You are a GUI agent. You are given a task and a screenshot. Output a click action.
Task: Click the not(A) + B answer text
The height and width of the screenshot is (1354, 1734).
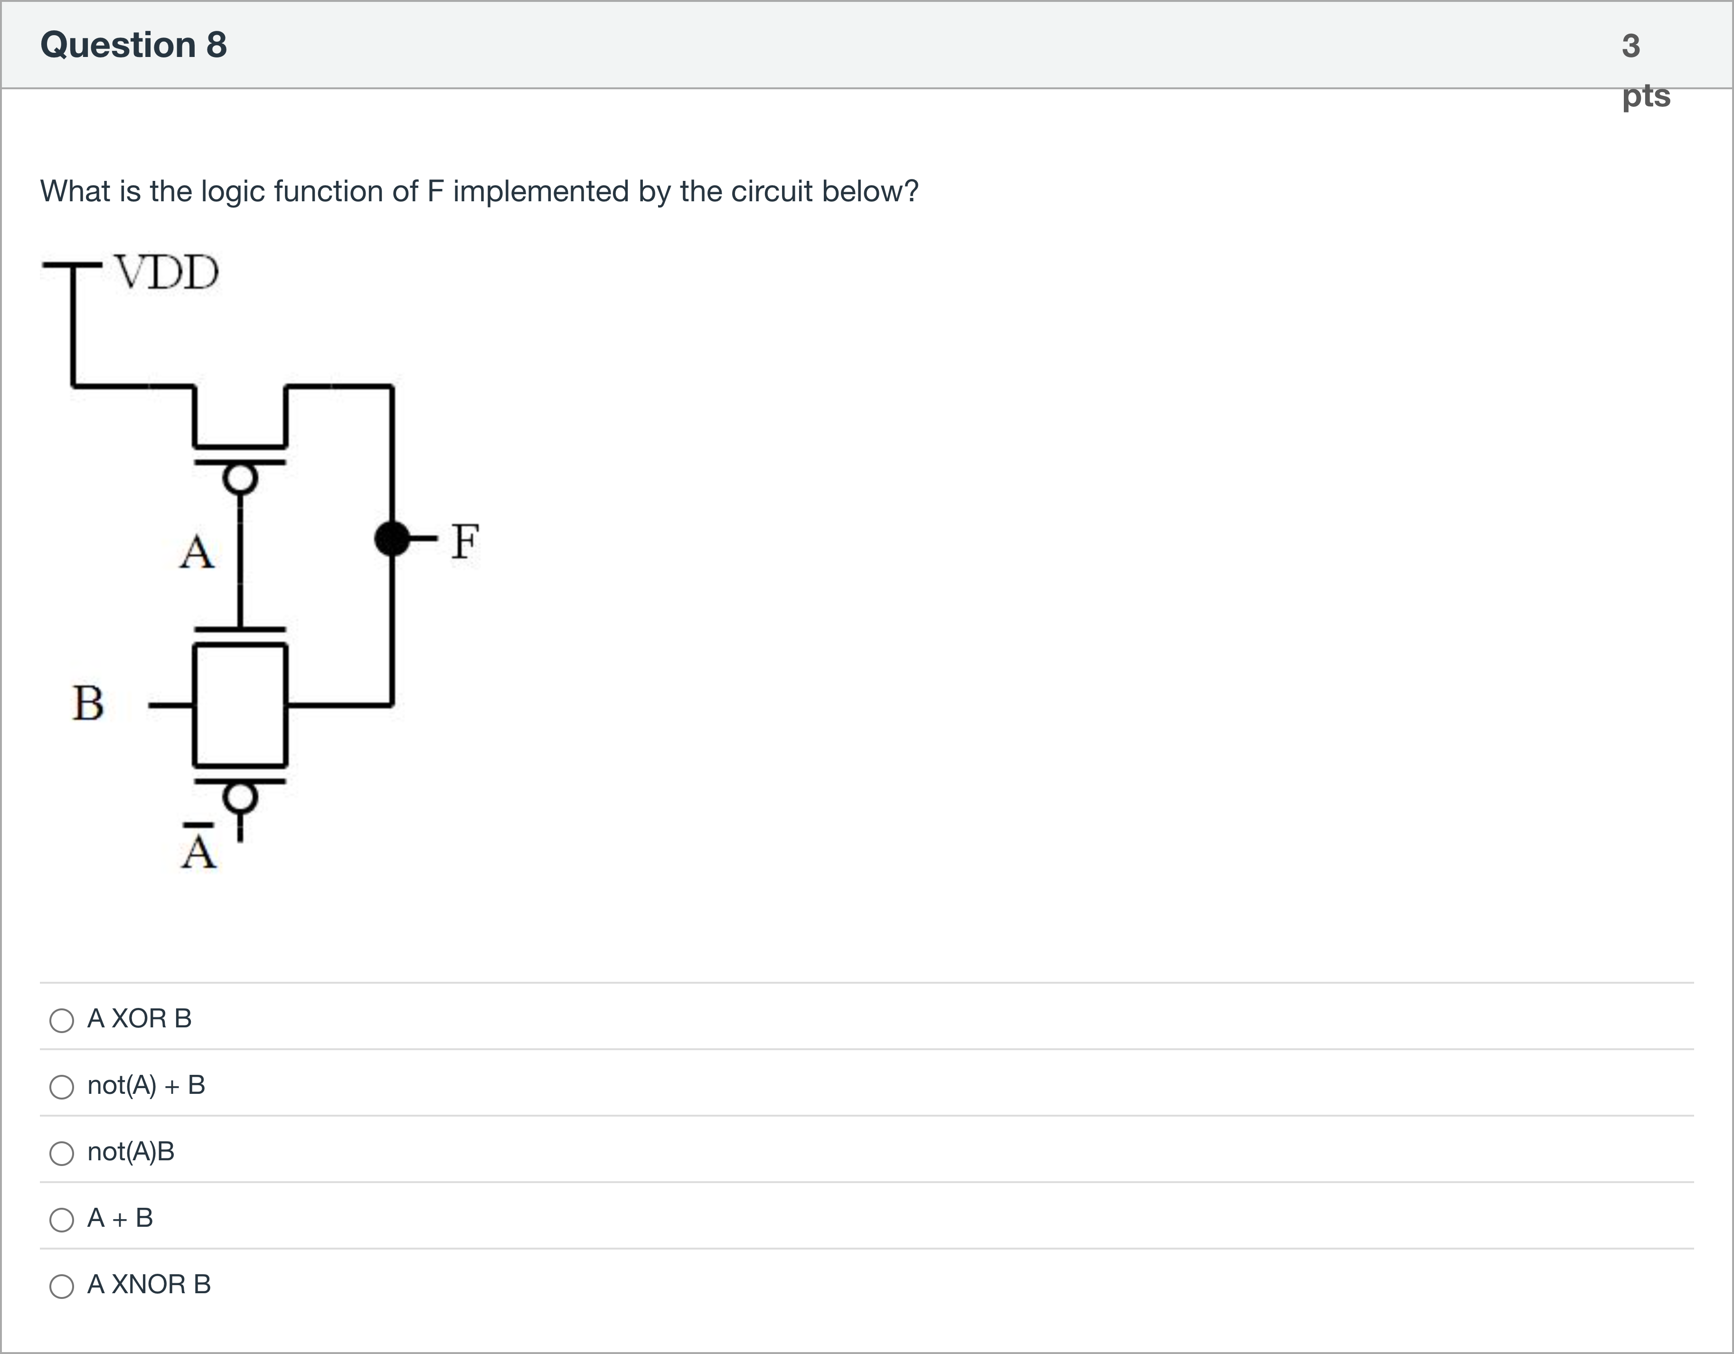pyautogui.click(x=146, y=1086)
